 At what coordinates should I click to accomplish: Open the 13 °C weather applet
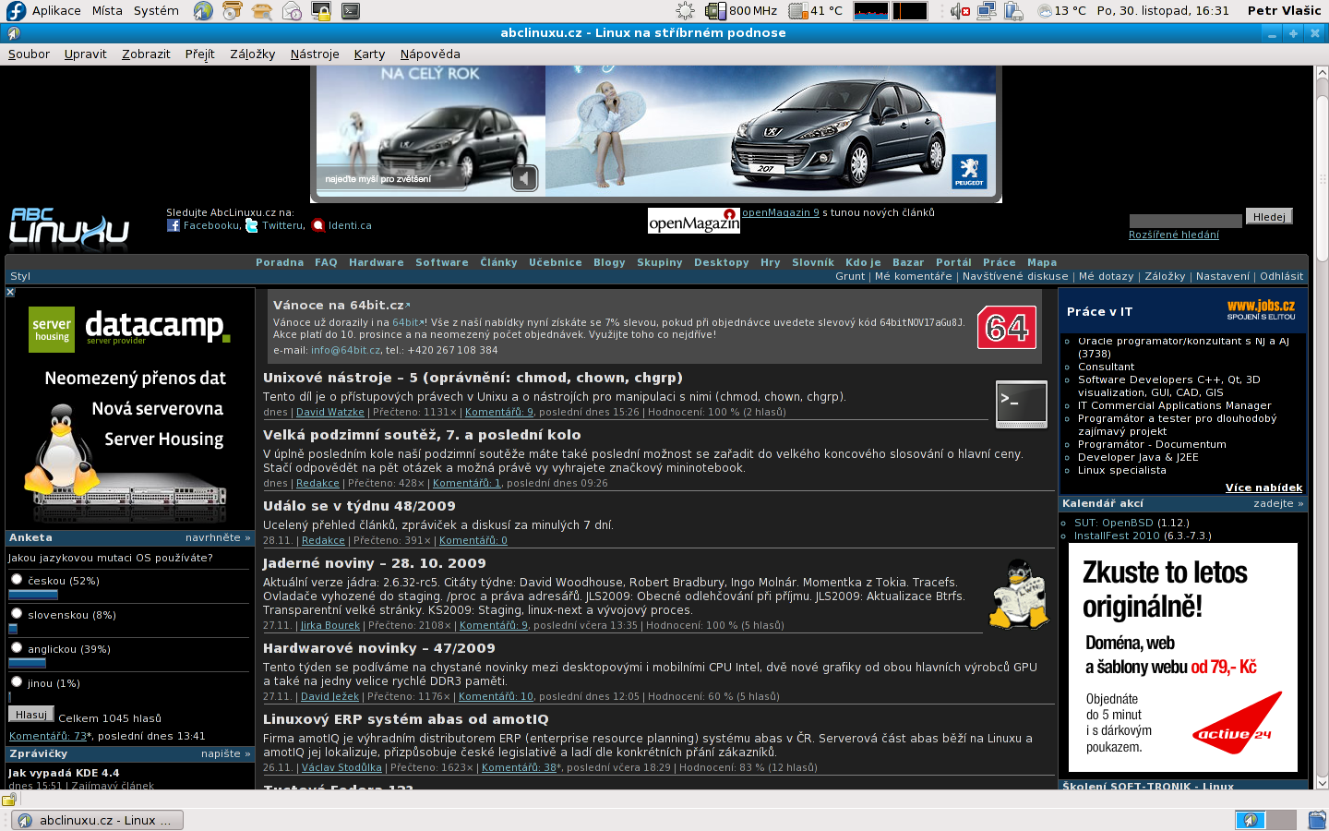1061,11
